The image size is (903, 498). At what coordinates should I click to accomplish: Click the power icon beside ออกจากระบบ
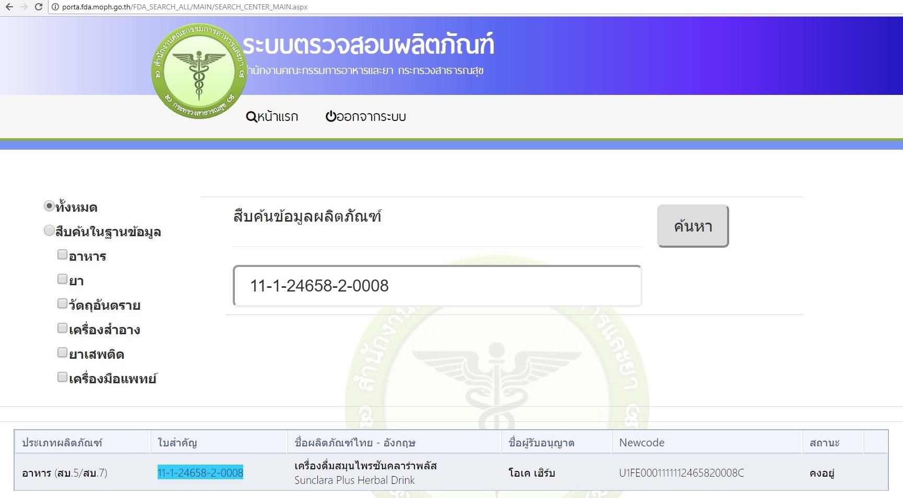[331, 116]
